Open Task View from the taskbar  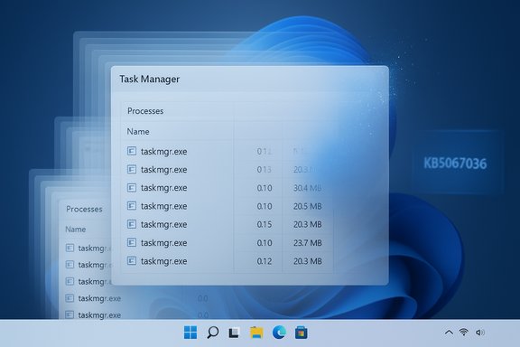tap(234, 333)
